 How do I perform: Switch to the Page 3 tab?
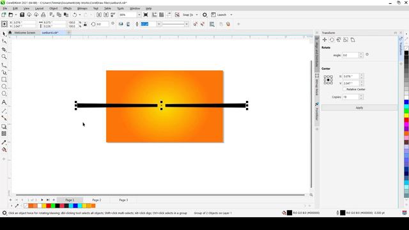[x=123, y=200]
